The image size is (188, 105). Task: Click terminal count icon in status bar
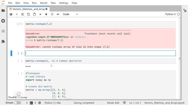(x=31, y=103)
